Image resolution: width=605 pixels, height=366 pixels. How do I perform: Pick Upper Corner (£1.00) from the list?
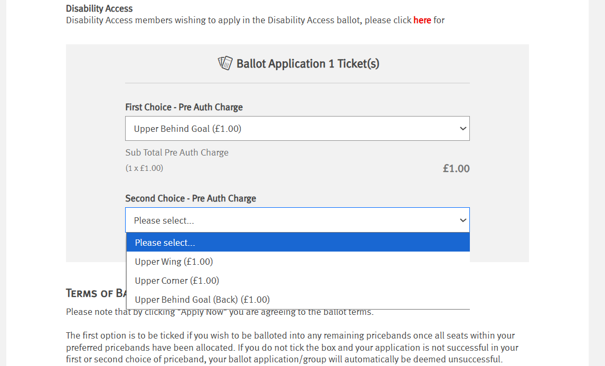tap(177, 281)
